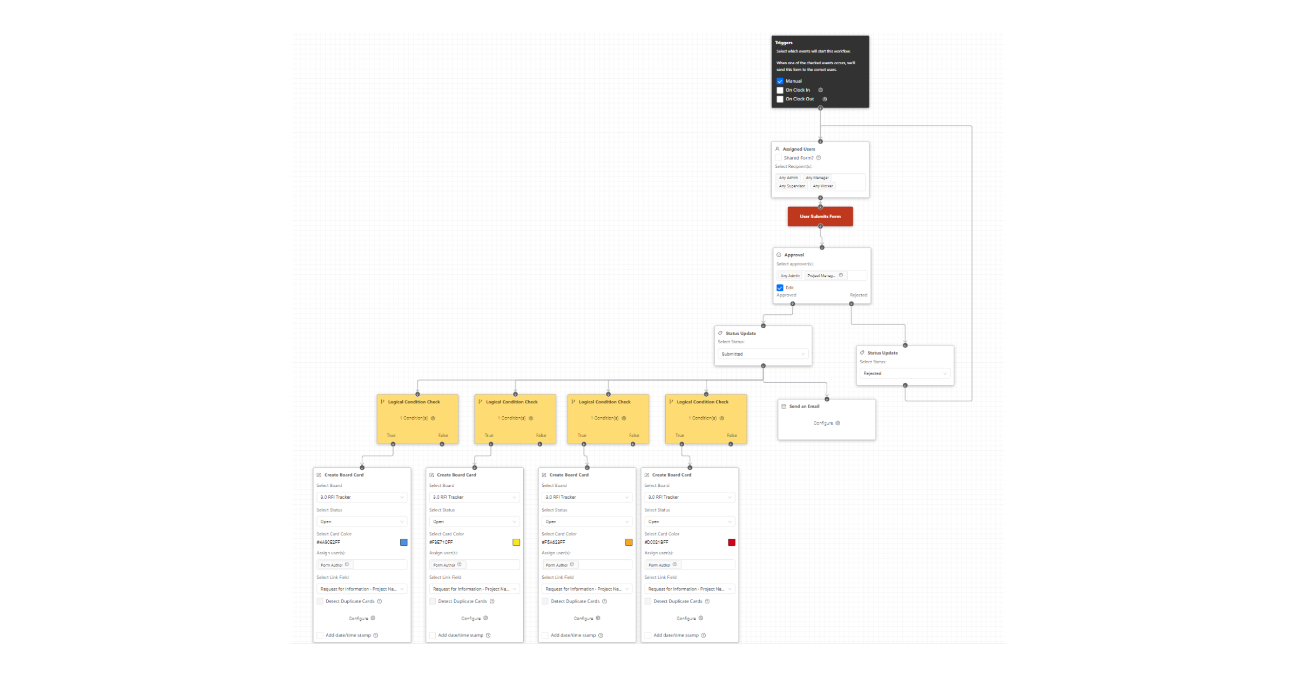Click gear icon next to On Clock In
1296x678 pixels.
(x=820, y=90)
